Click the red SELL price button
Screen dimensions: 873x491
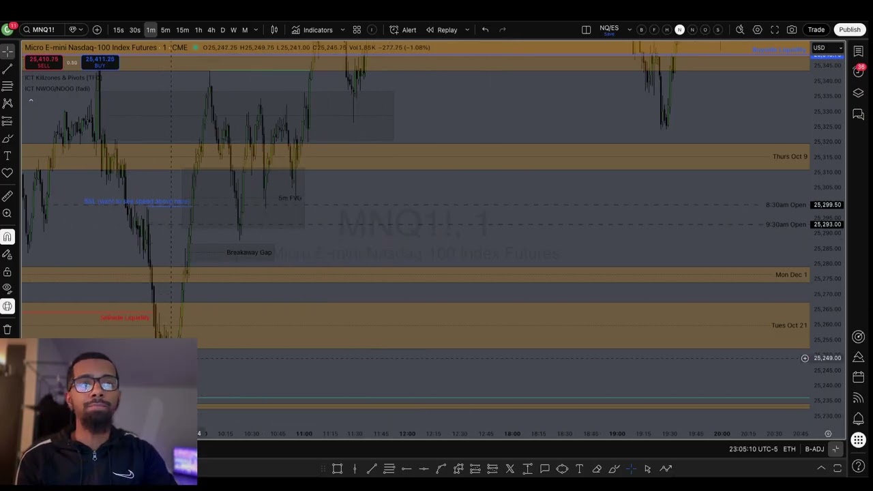click(x=44, y=62)
